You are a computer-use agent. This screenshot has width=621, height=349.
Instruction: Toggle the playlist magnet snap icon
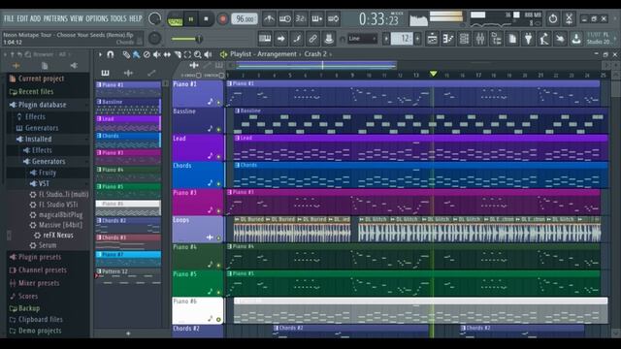(110, 54)
